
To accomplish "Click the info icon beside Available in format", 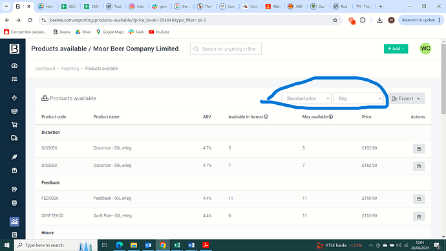I will point(266,116).
